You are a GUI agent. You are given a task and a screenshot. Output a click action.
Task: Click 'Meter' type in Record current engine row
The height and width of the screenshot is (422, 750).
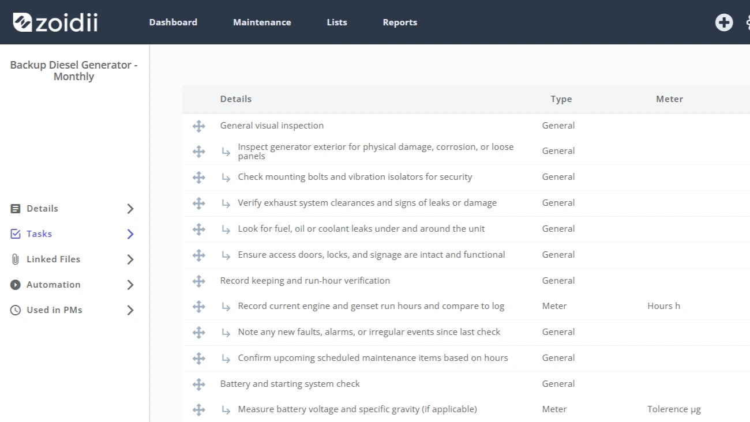point(554,306)
